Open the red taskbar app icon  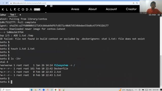click(60, 90)
